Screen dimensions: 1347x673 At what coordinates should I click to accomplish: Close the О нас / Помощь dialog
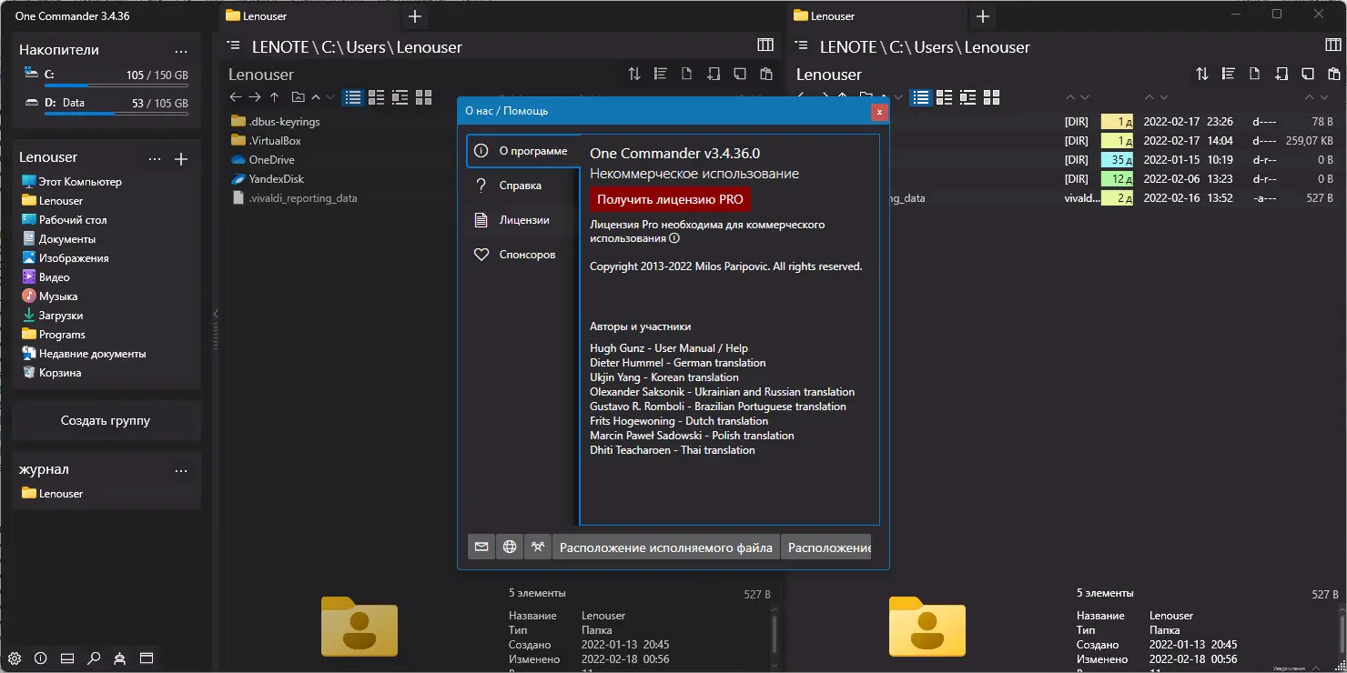pos(879,112)
